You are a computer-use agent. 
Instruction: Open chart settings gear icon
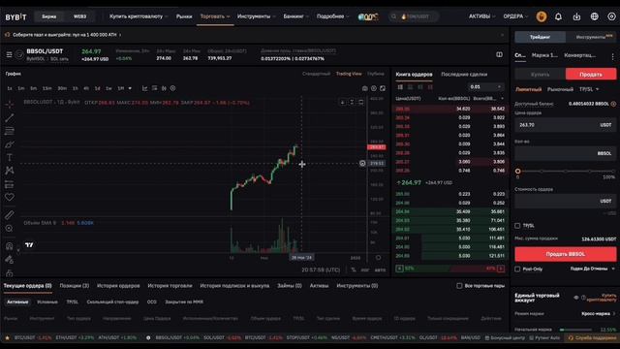374,88
